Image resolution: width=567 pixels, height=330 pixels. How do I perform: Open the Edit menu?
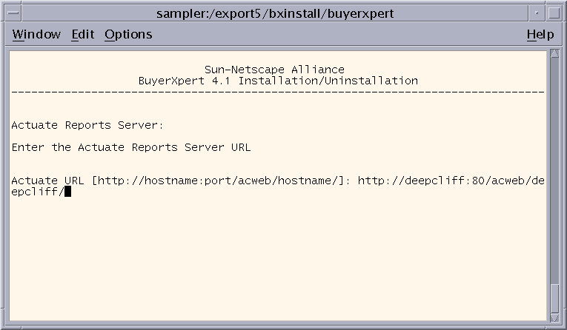[x=83, y=34]
